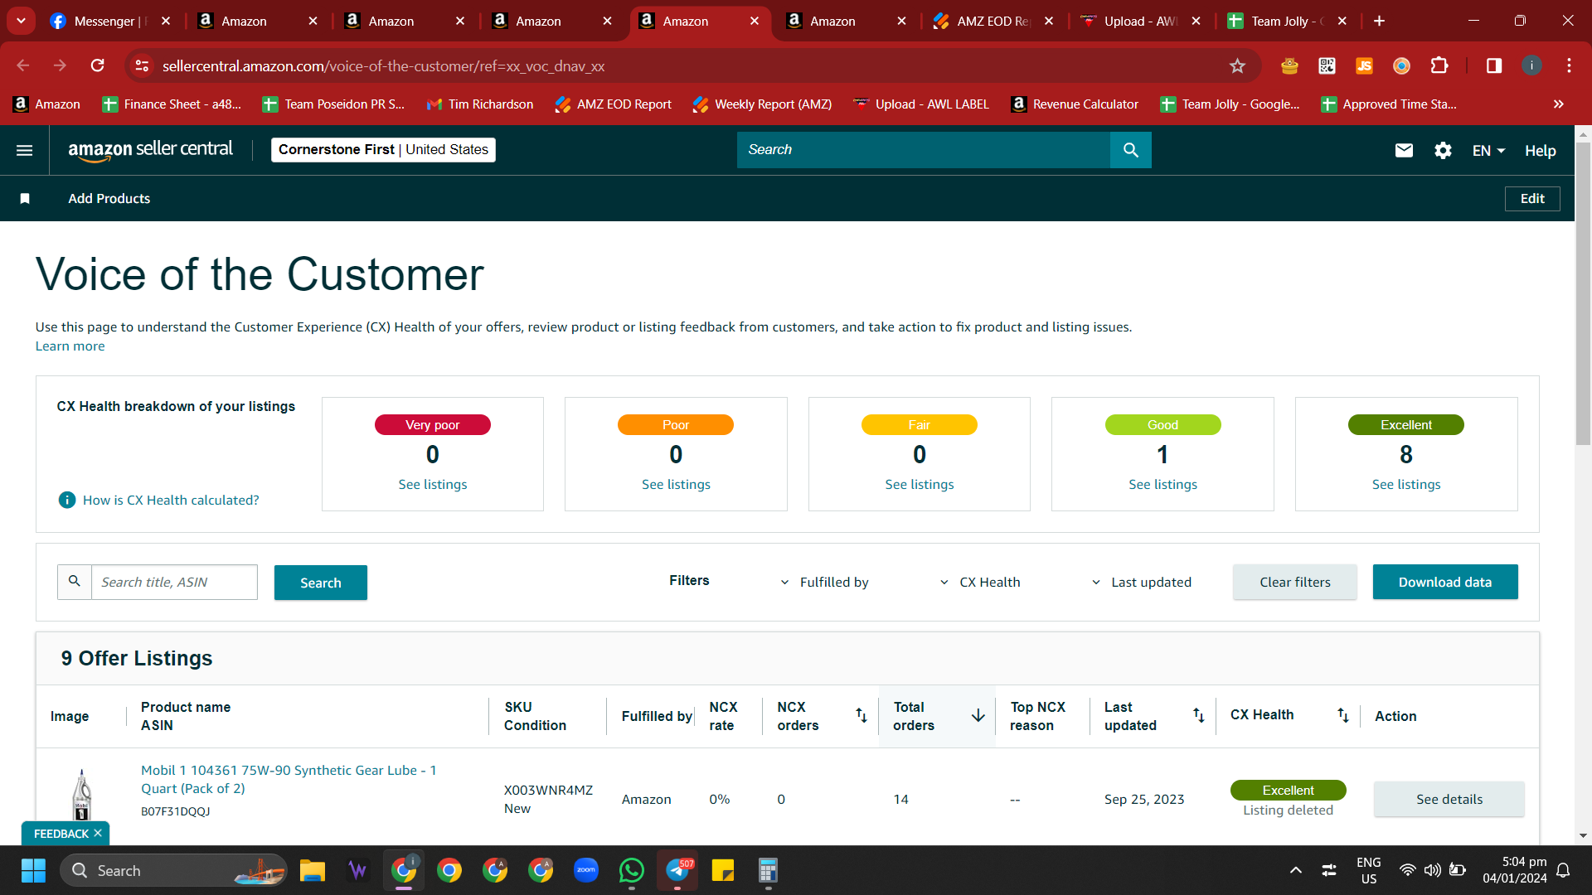This screenshot has height=895, width=1592.
Task: Open the Seller Central hamburger menu
Action: point(25,150)
